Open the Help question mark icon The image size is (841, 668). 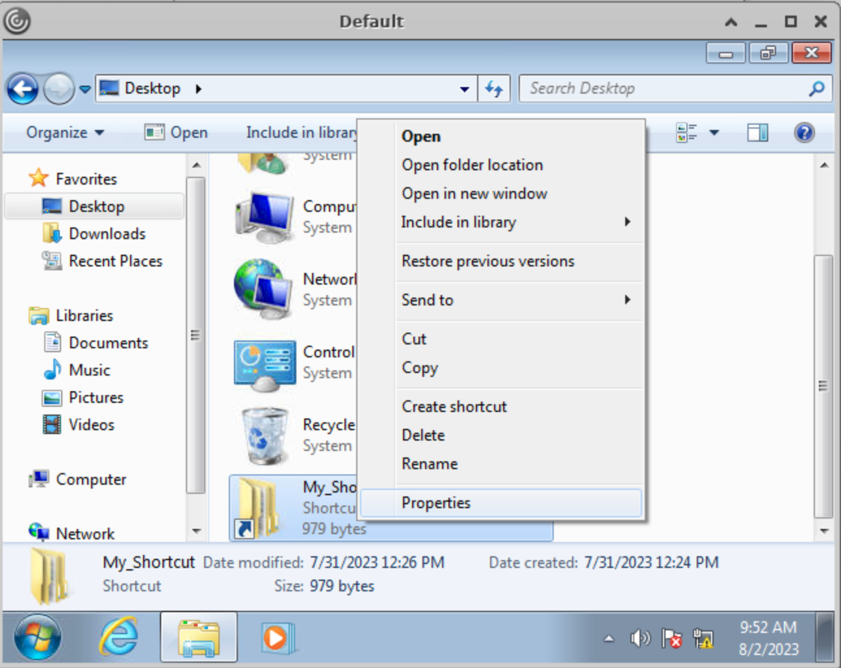(x=804, y=133)
